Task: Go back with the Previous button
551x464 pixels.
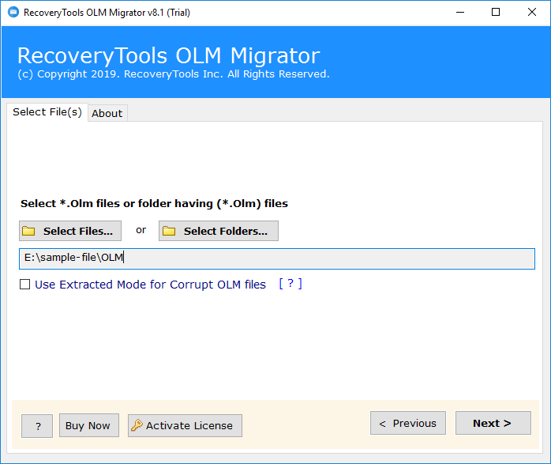Action: tap(408, 423)
